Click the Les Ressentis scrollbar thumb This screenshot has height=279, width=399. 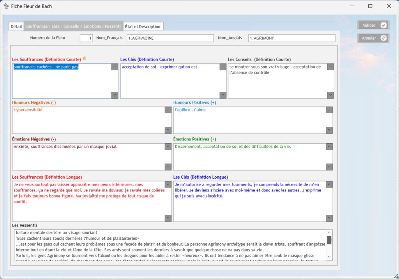click(x=329, y=240)
